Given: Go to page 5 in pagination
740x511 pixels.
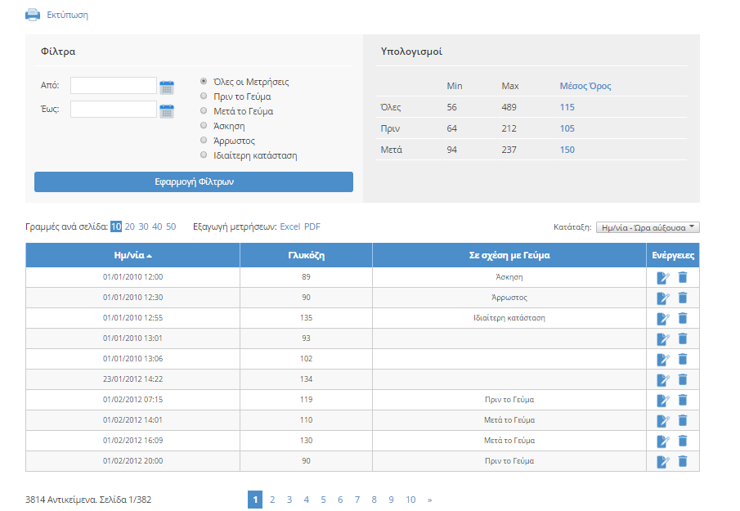Looking at the screenshot, I should point(323,500).
